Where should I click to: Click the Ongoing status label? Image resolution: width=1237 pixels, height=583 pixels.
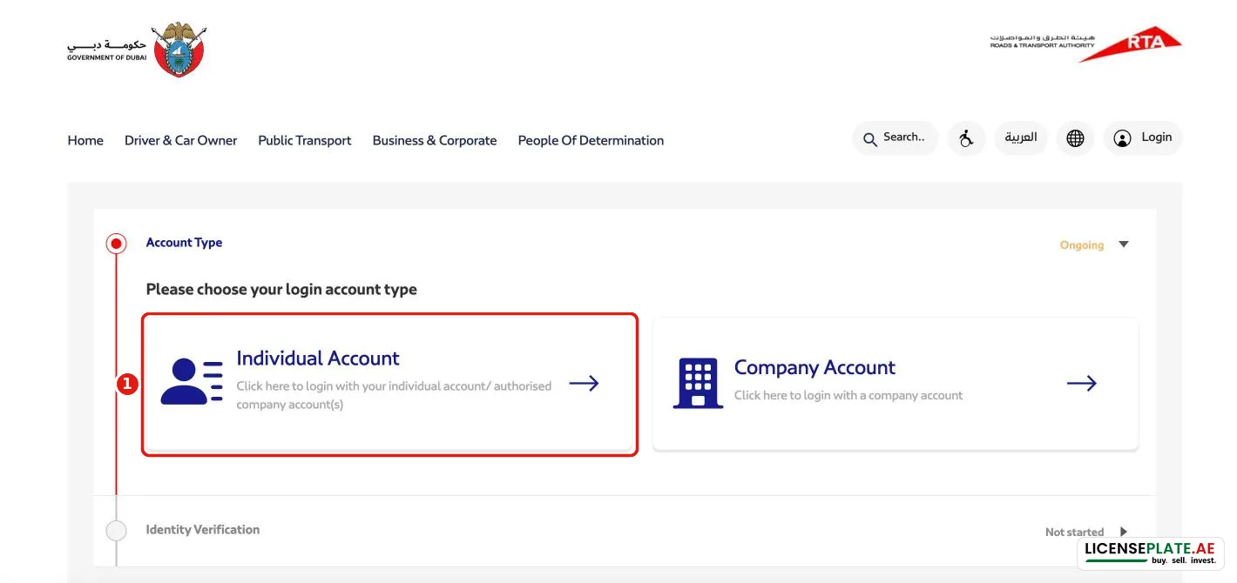pos(1081,245)
